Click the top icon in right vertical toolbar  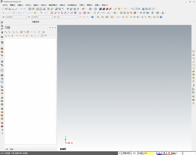(x=193, y=51)
